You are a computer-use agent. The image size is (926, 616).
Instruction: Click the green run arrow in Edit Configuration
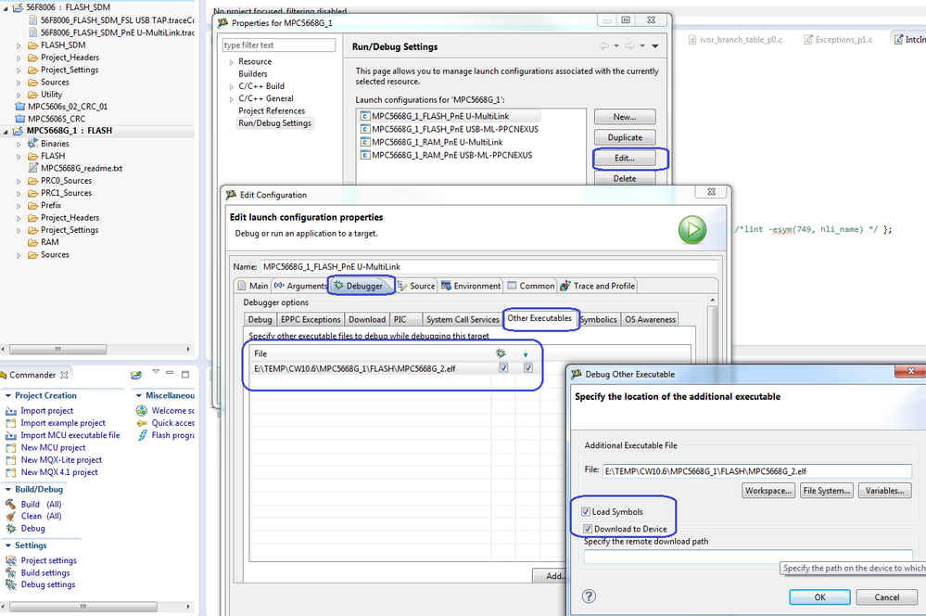point(691,229)
